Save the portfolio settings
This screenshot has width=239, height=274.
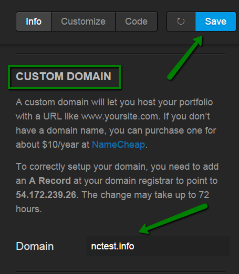coord(215,21)
